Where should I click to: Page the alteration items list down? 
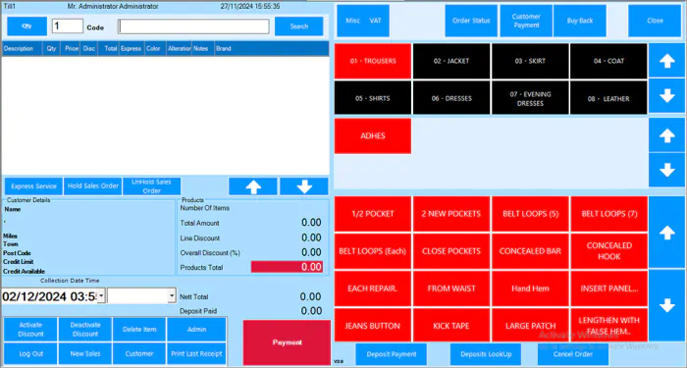[x=666, y=305]
